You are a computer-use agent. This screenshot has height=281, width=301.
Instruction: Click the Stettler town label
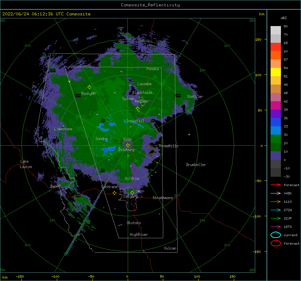[195, 97]
